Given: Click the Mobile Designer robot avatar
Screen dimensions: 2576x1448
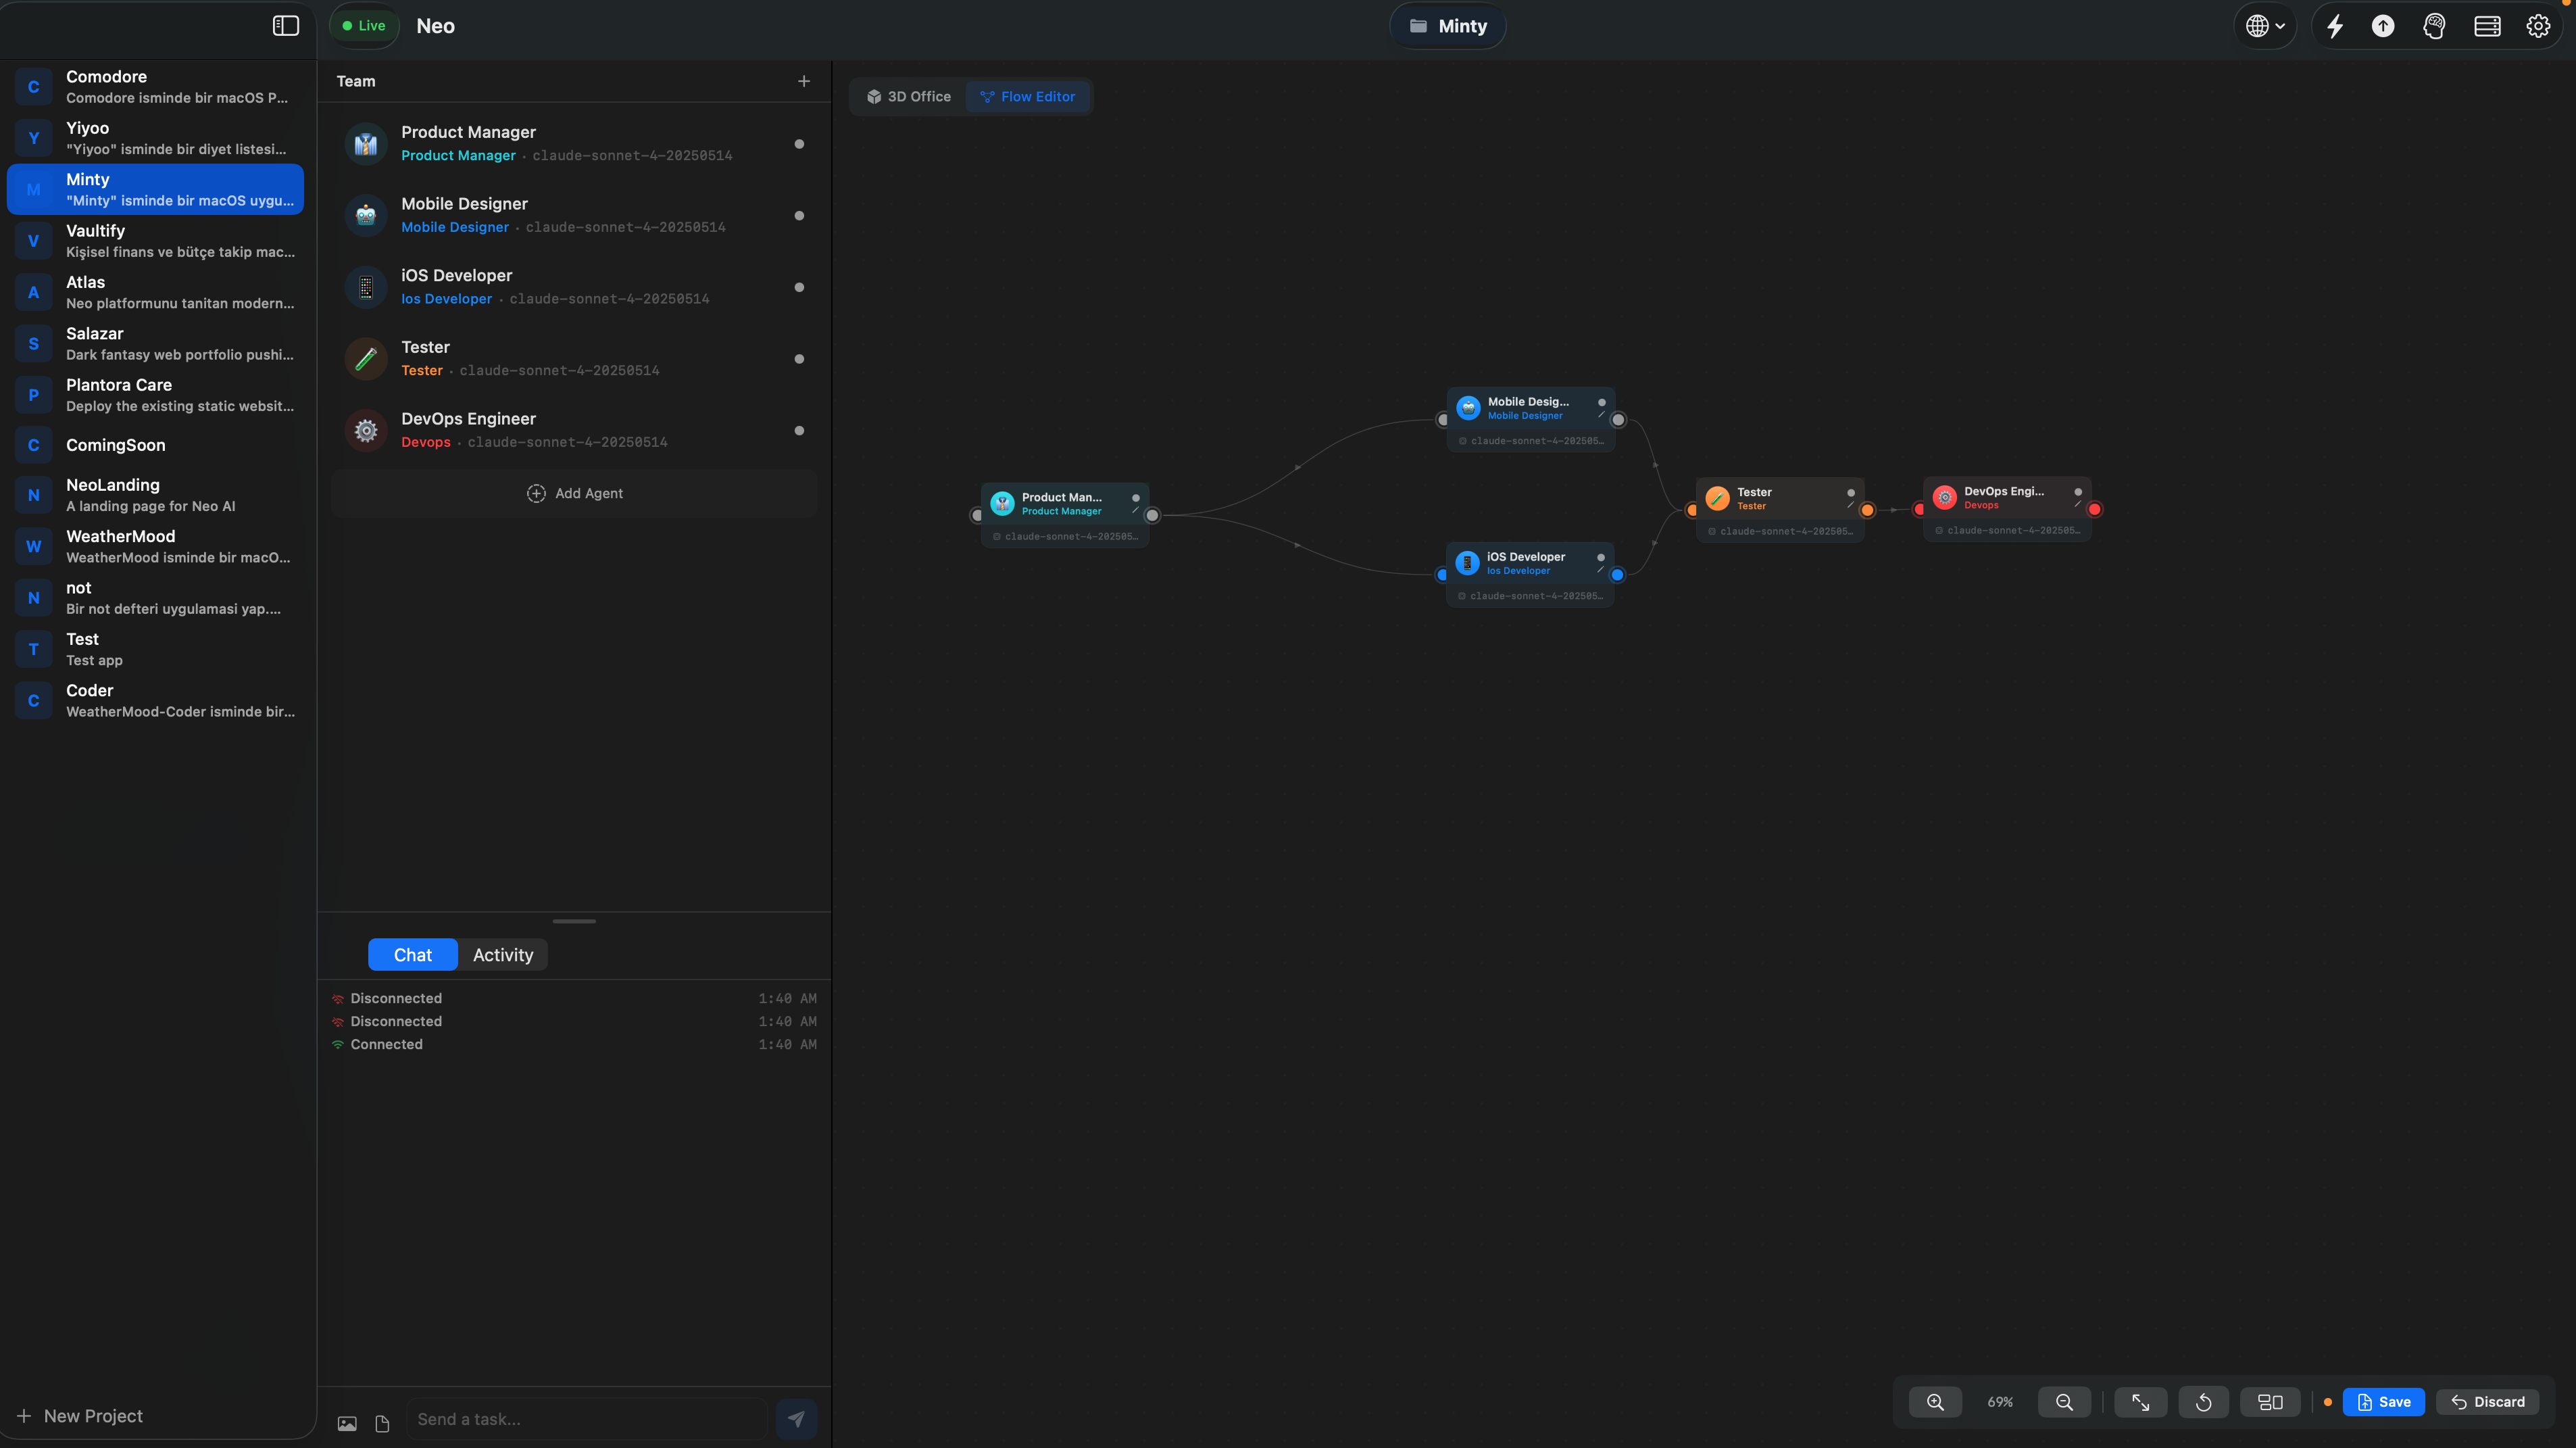Looking at the screenshot, I should tap(366, 215).
